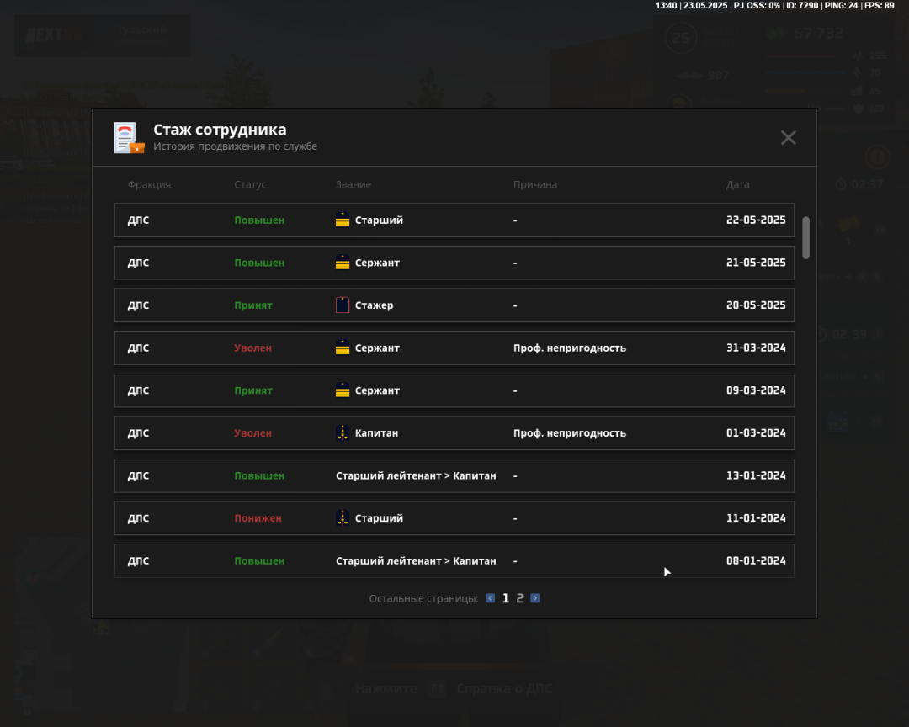Select page 1 in pagination
Image resolution: width=909 pixels, height=727 pixels.
(x=506, y=598)
